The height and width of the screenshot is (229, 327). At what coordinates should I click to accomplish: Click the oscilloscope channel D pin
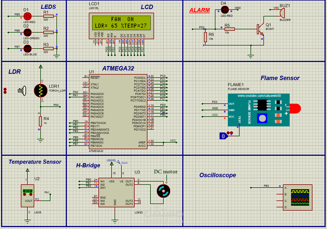point(280,207)
